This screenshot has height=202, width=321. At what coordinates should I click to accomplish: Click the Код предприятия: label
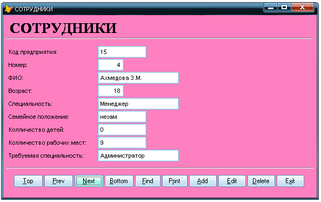coord(33,52)
